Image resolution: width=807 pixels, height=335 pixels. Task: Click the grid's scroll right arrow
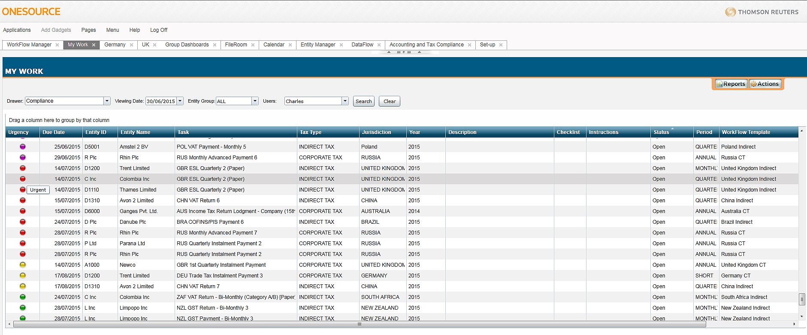click(x=795, y=324)
